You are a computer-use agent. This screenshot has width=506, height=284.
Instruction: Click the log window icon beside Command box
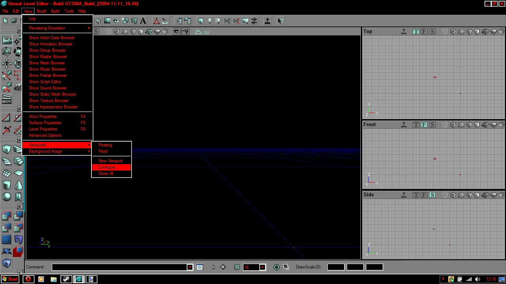200,267
